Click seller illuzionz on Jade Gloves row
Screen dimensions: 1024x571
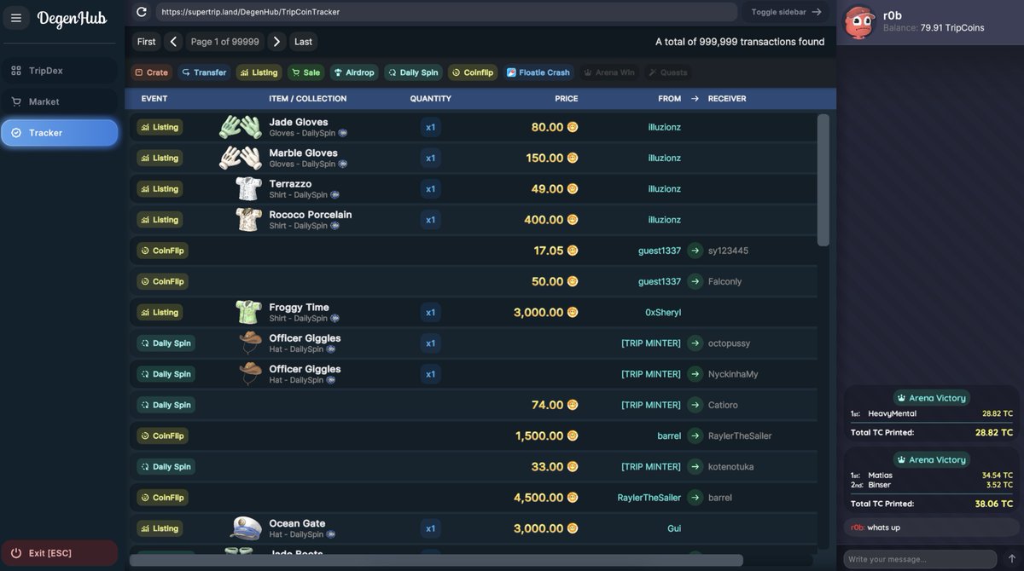click(665, 127)
